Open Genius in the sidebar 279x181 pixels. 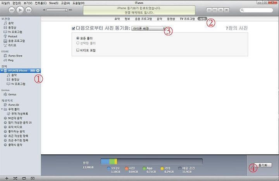pos(12,94)
